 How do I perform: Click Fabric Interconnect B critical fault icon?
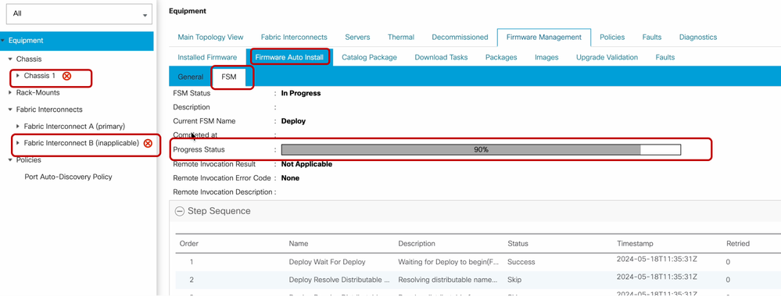[148, 144]
